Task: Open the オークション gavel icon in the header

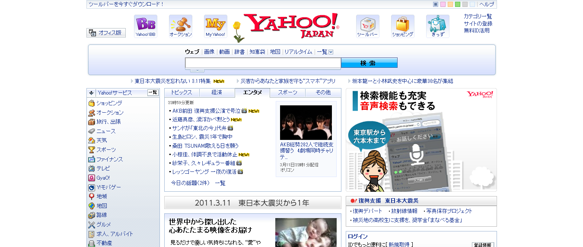Action: tap(180, 26)
